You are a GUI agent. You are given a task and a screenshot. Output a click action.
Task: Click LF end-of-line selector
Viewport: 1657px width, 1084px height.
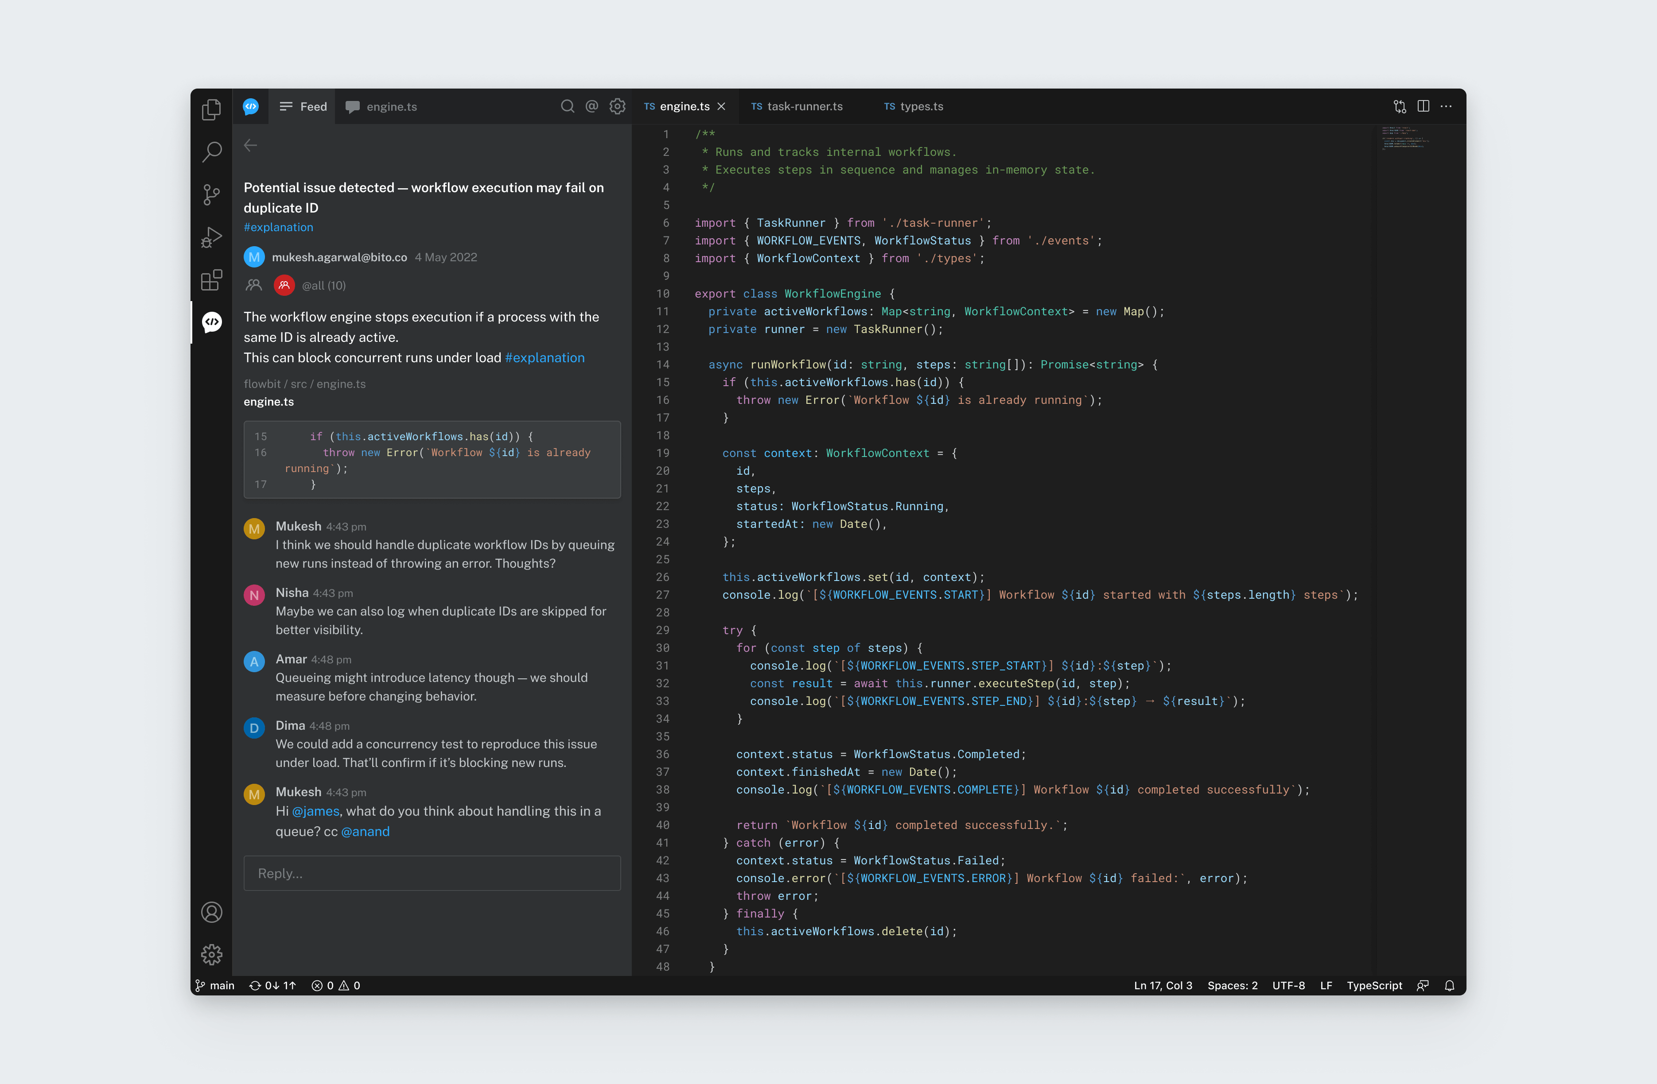(1326, 985)
